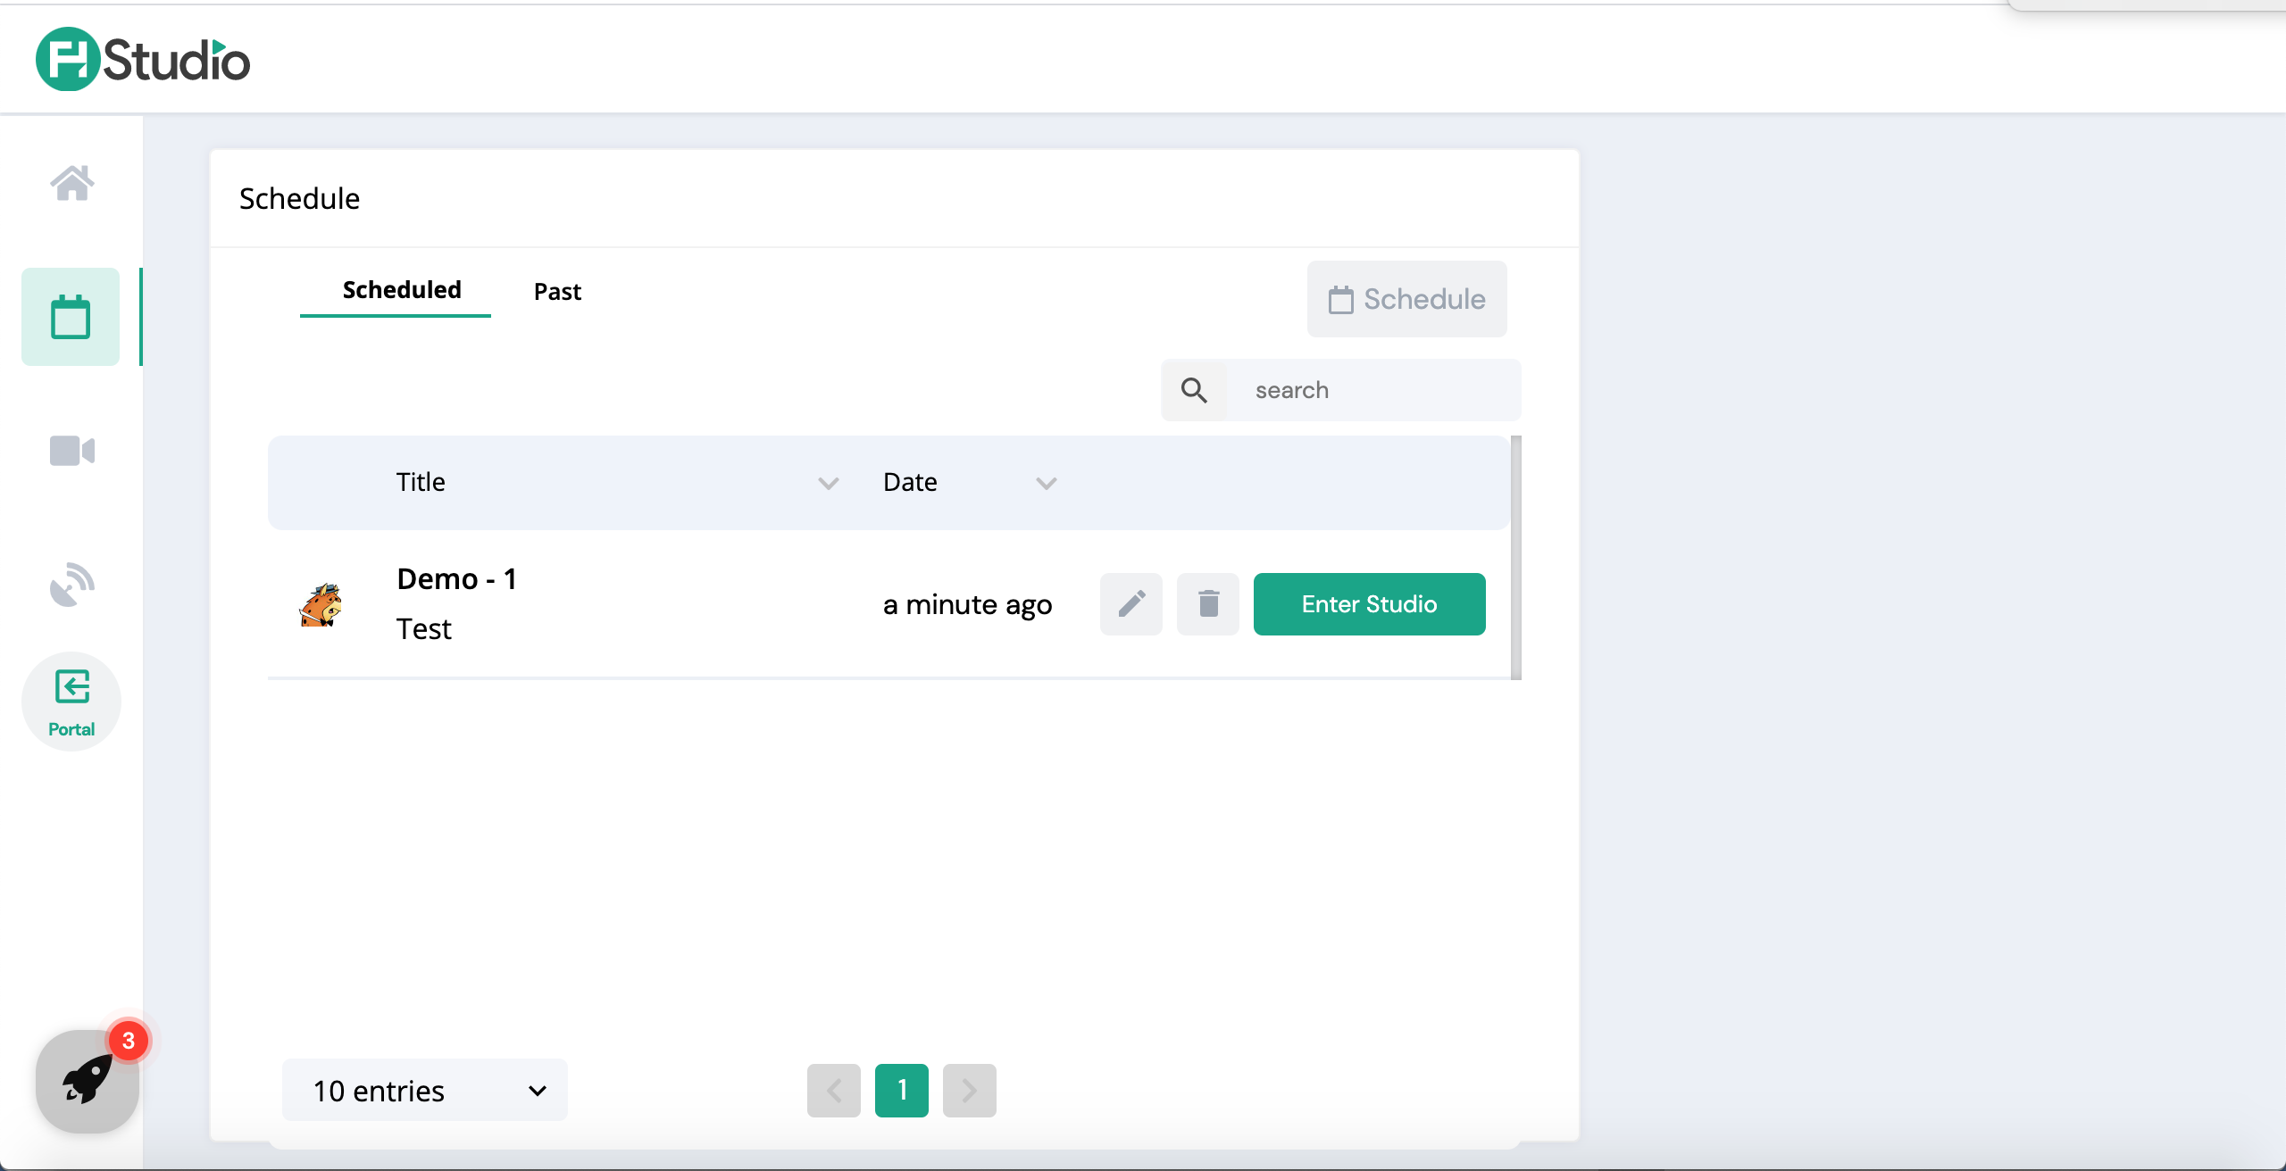Edit Demo - 1 with pencil icon

click(1130, 604)
